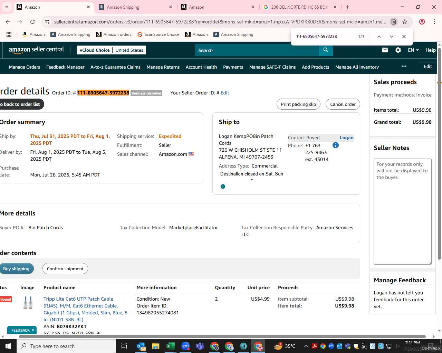Click Confirm shipment button
The height and width of the screenshot is (353, 442).
point(65,269)
